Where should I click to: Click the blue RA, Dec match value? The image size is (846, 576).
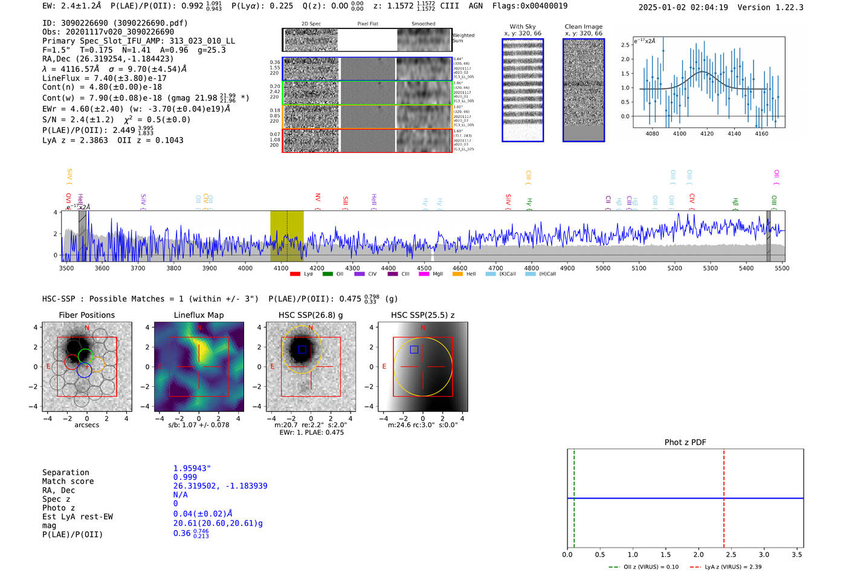(x=220, y=486)
